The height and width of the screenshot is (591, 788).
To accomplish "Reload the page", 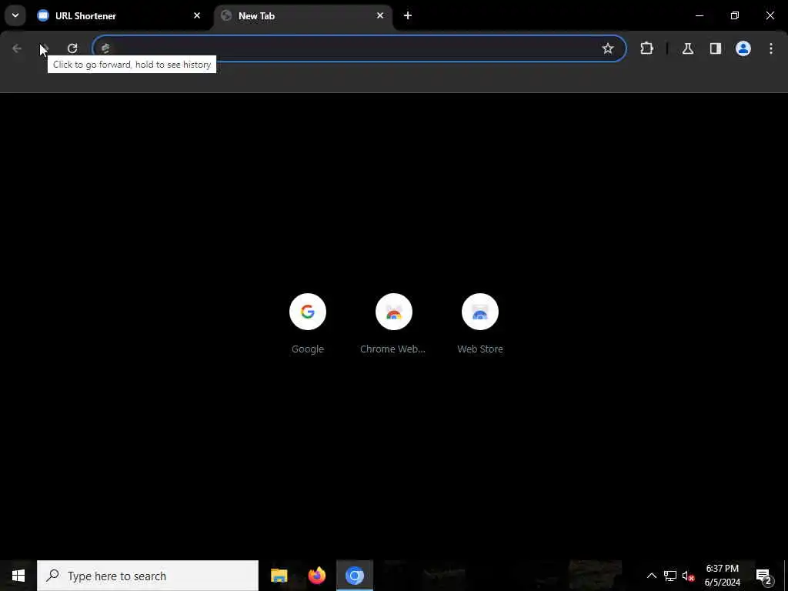I will pyautogui.click(x=72, y=48).
